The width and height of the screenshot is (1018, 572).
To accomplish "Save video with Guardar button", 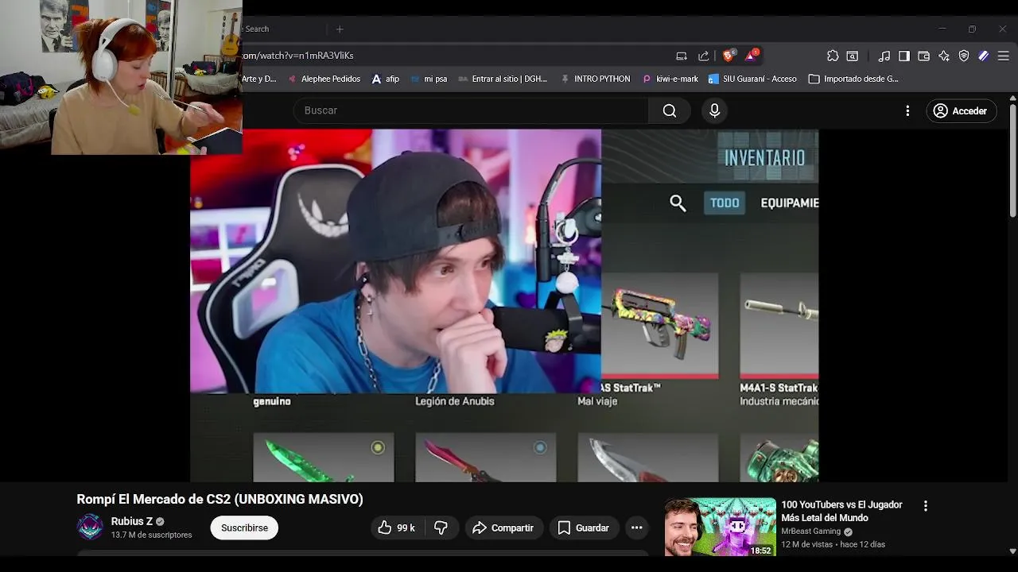I will pos(584,528).
